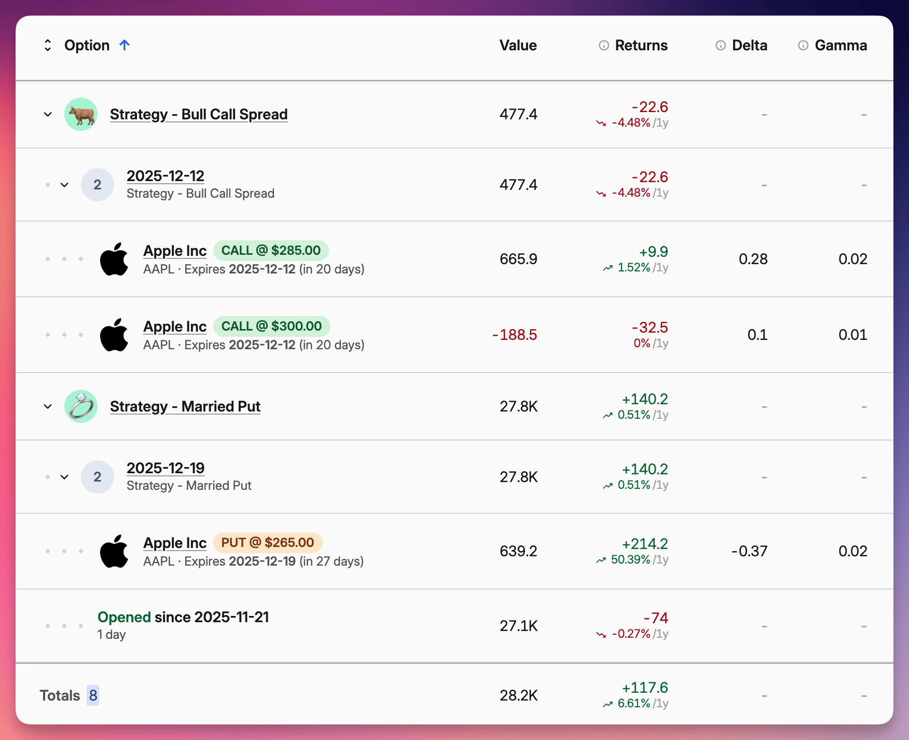
Task: Open the 2025-12-12 expiration date link
Action: [166, 176]
